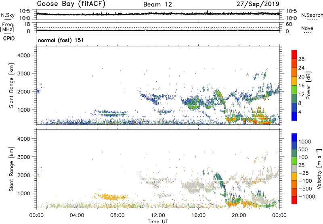Click the 'Slant Range [km]' label of the velocity panel
The image size is (323, 224).
pos(11,169)
